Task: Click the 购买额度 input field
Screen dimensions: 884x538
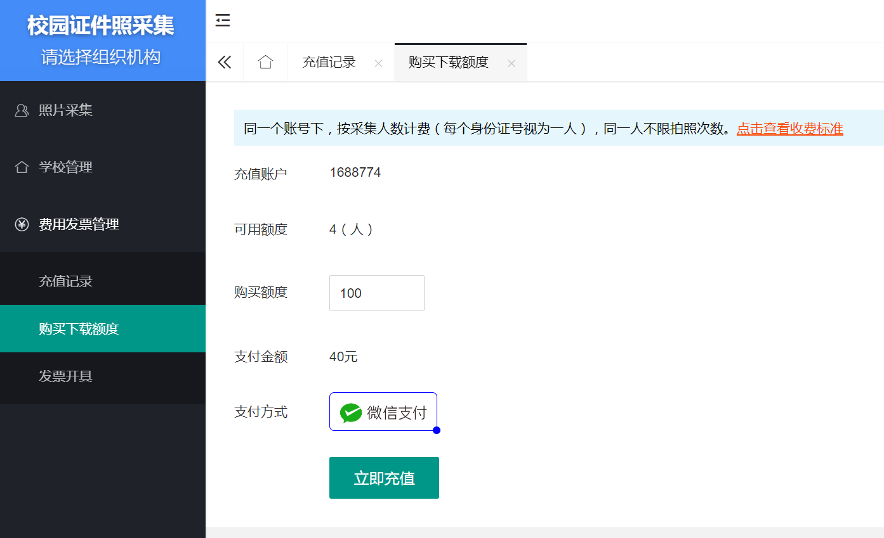Action: coord(376,293)
